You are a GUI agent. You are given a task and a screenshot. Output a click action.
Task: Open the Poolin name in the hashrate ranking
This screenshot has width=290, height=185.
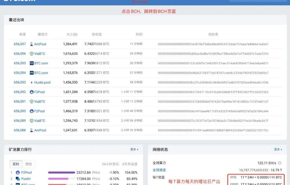tap(26, 179)
